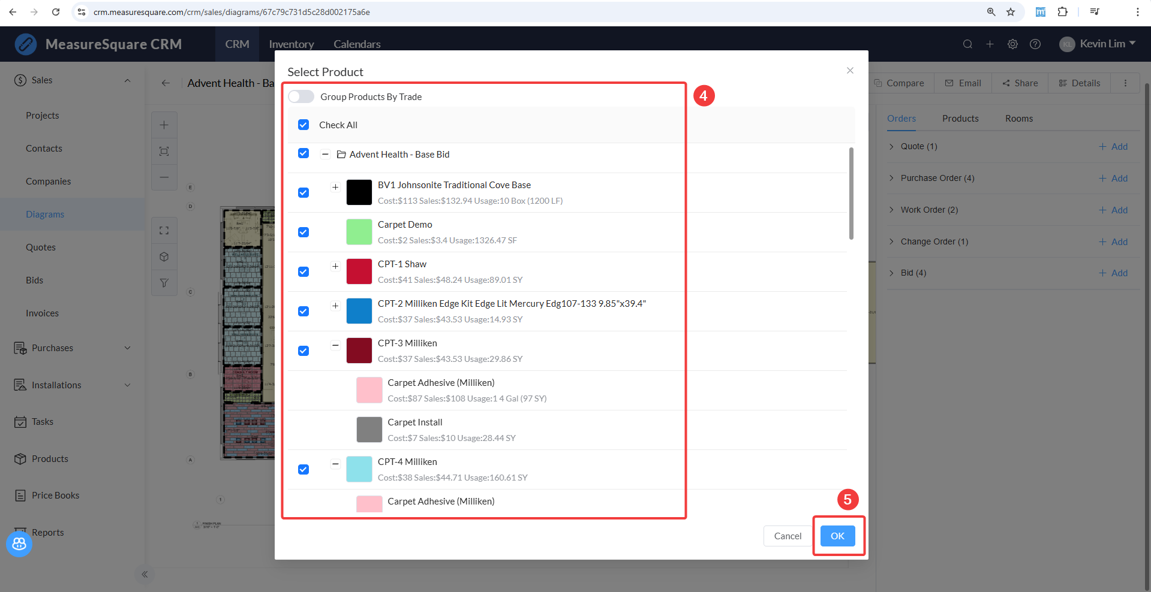Open the browser three-dot menu
The height and width of the screenshot is (592, 1151).
(x=1137, y=12)
